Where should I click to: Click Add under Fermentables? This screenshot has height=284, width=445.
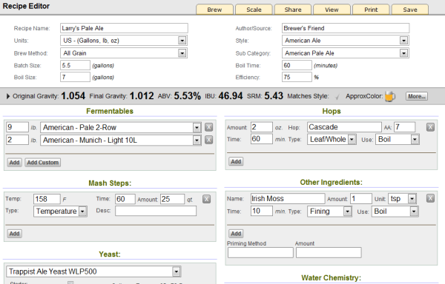tap(15, 163)
